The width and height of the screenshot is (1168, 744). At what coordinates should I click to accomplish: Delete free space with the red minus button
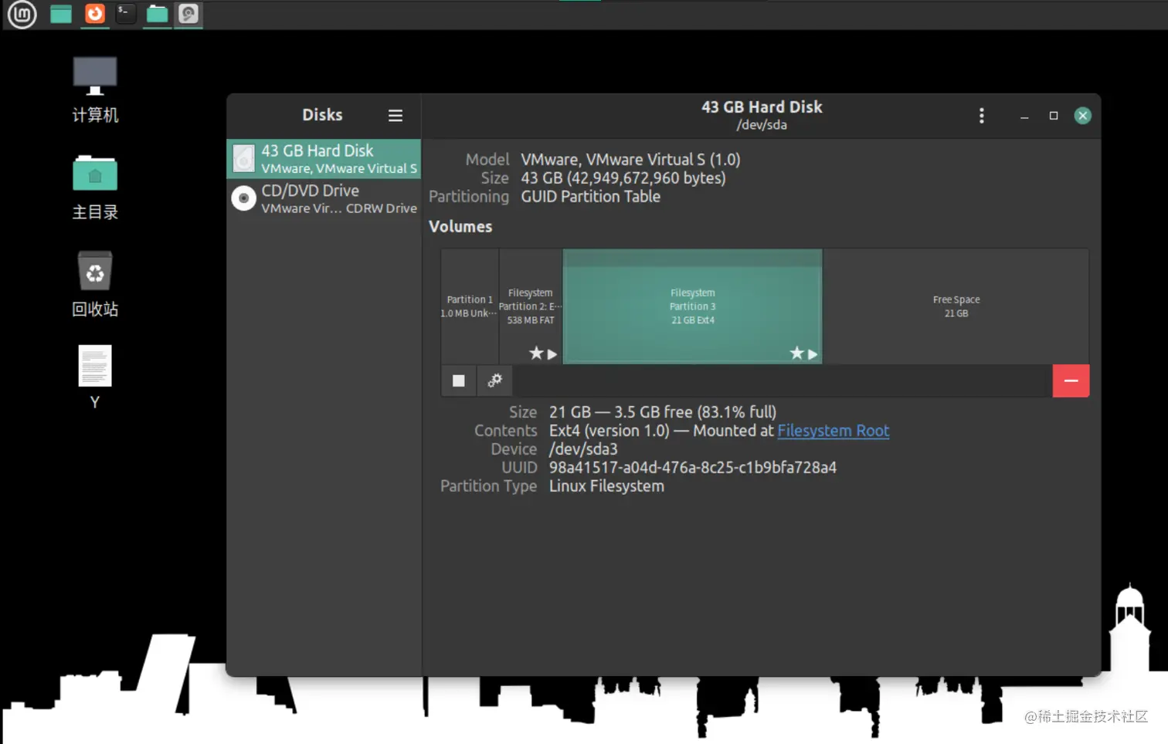(1071, 380)
